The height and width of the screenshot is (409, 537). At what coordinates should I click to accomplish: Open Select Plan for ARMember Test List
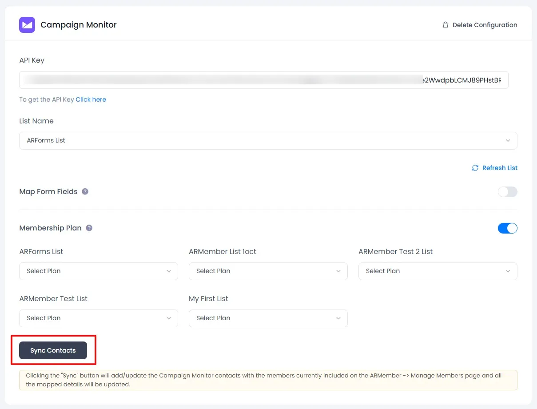tap(98, 318)
